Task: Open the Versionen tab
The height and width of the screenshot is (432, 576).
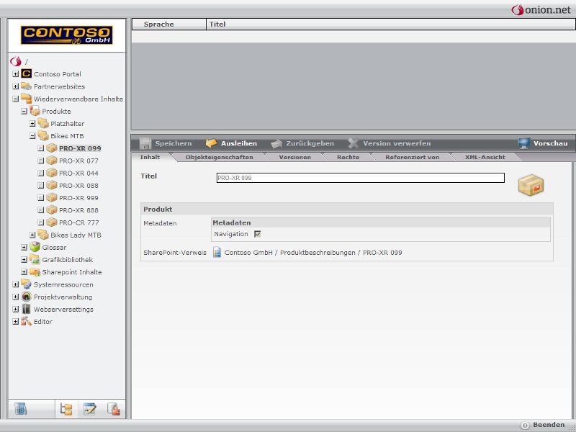Action: coord(294,157)
